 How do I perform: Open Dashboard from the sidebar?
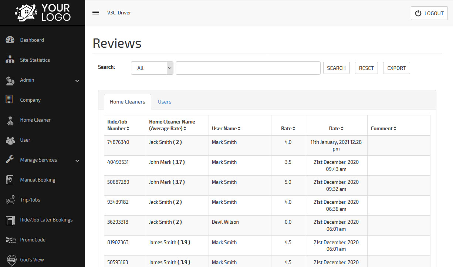click(x=32, y=40)
